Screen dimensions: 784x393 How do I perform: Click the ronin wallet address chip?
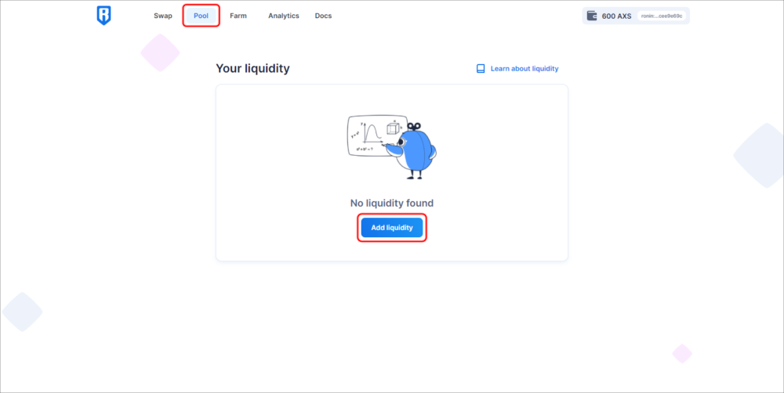[662, 16]
